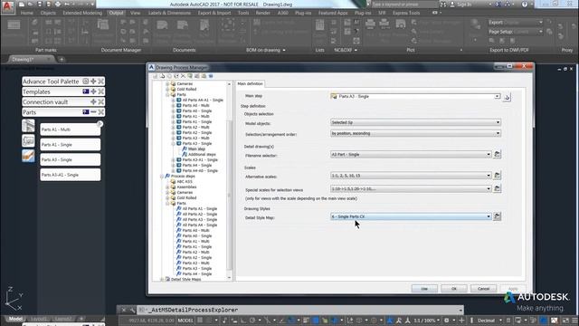Image resolution: width=579 pixels, height=326 pixels.
Task: Open the Objects ribbon tab
Action: point(48,13)
